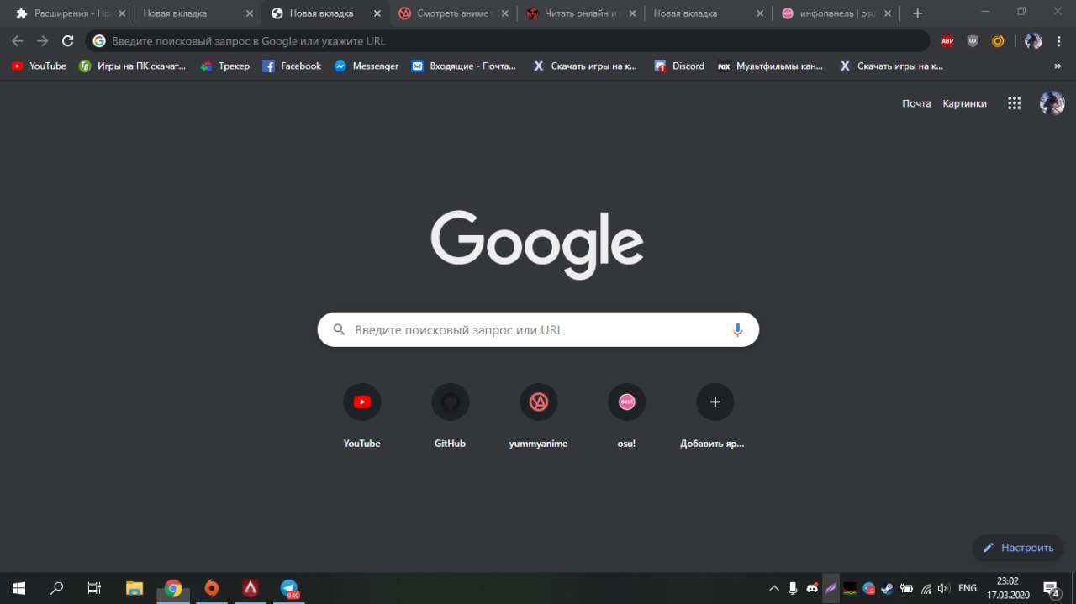Open the Мультфильмы кан... bookmark
This screenshot has height=604, width=1076.
tap(771, 66)
